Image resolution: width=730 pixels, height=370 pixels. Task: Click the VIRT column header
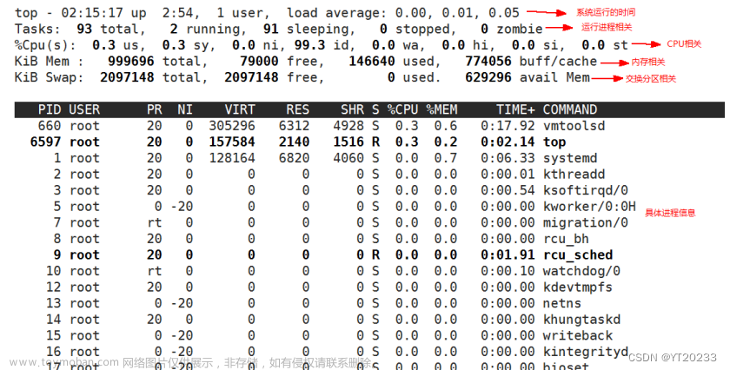(240, 109)
